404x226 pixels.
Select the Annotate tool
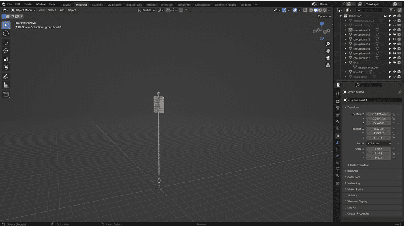click(6, 76)
